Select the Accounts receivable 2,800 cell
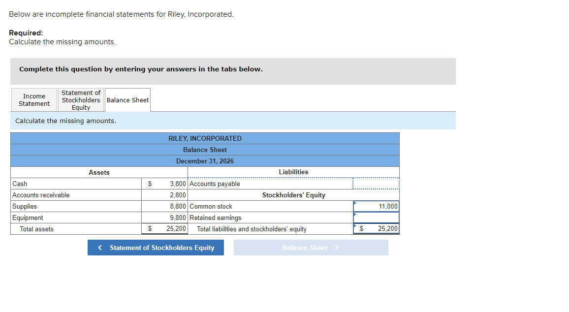The image size is (569, 312). point(165,195)
